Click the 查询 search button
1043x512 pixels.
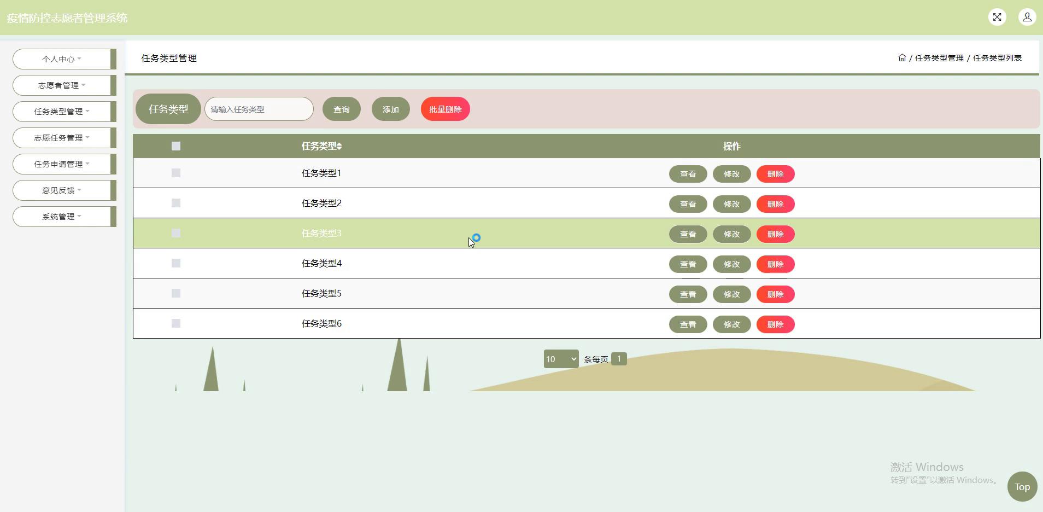pos(342,109)
